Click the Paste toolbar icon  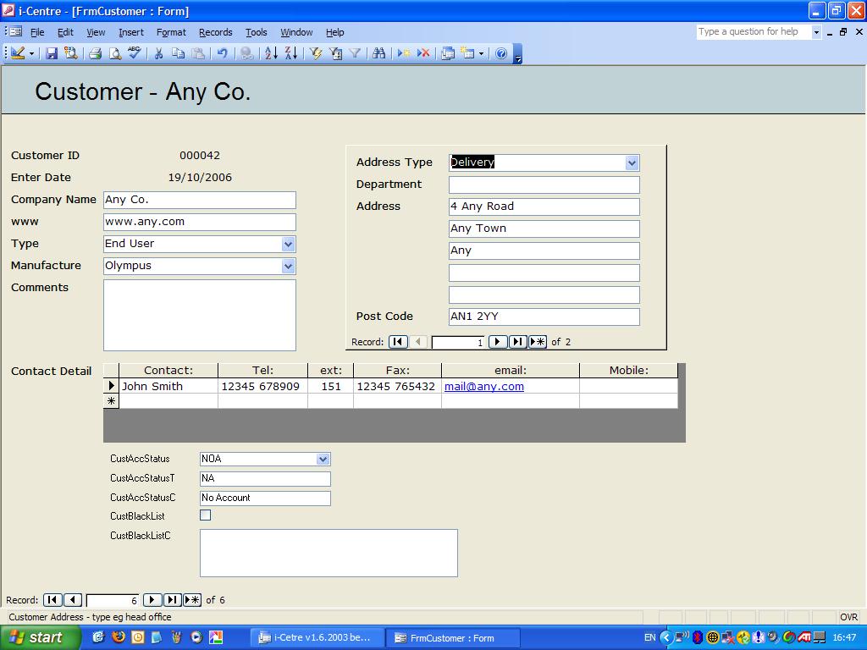click(197, 53)
